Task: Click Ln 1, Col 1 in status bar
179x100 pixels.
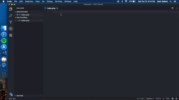Action: pos(141,99)
